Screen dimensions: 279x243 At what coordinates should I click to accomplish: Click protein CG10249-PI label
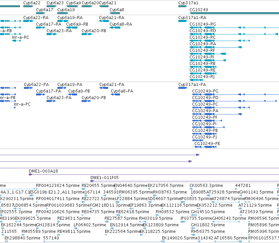coord(204,124)
